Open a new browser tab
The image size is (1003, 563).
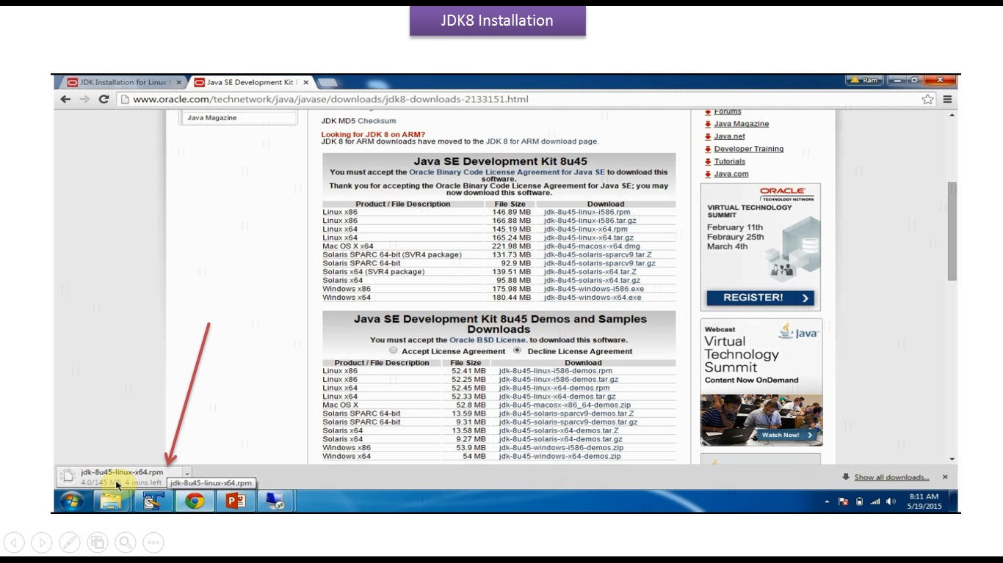click(x=328, y=82)
